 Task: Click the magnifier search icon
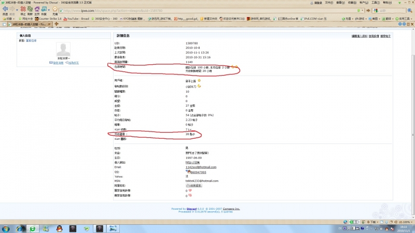(410, 10)
